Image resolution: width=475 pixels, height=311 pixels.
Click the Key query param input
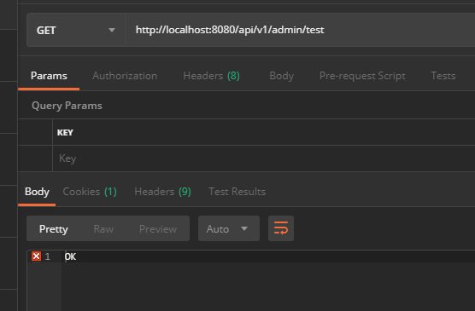click(263, 158)
